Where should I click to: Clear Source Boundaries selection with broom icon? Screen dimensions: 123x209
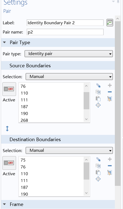110,99
